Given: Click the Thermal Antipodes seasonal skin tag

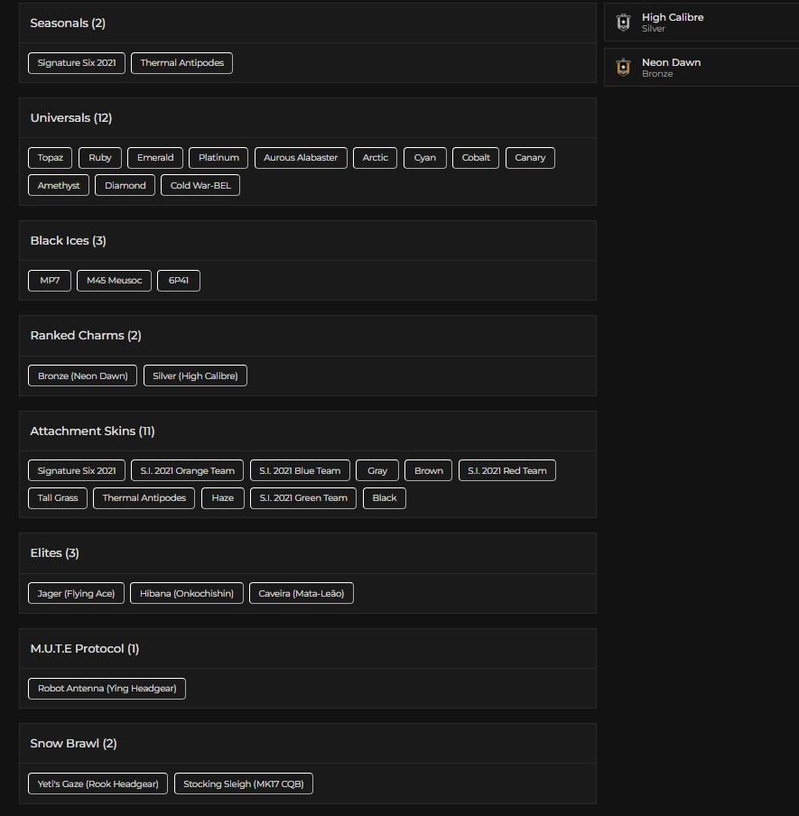Looking at the screenshot, I should [181, 63].
